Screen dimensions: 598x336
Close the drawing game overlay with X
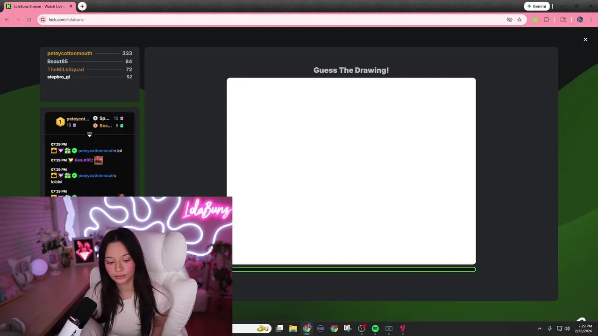pyautogui.click(x=585, y=40)
